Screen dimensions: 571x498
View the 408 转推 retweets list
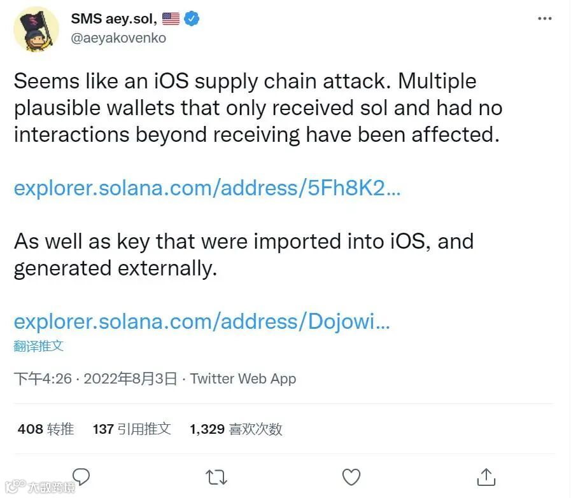click(46, 429)
